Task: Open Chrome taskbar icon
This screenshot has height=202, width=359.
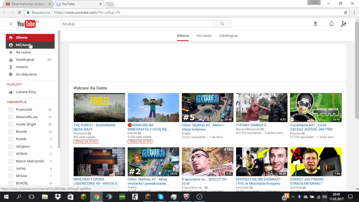Action: click(96, 197)
